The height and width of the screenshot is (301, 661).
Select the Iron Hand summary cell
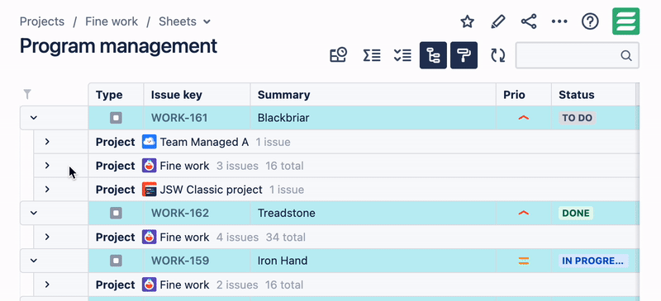(x=373, y=261)
